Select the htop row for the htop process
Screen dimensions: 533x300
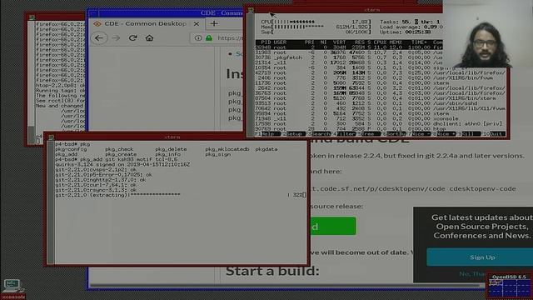[380, 129]
